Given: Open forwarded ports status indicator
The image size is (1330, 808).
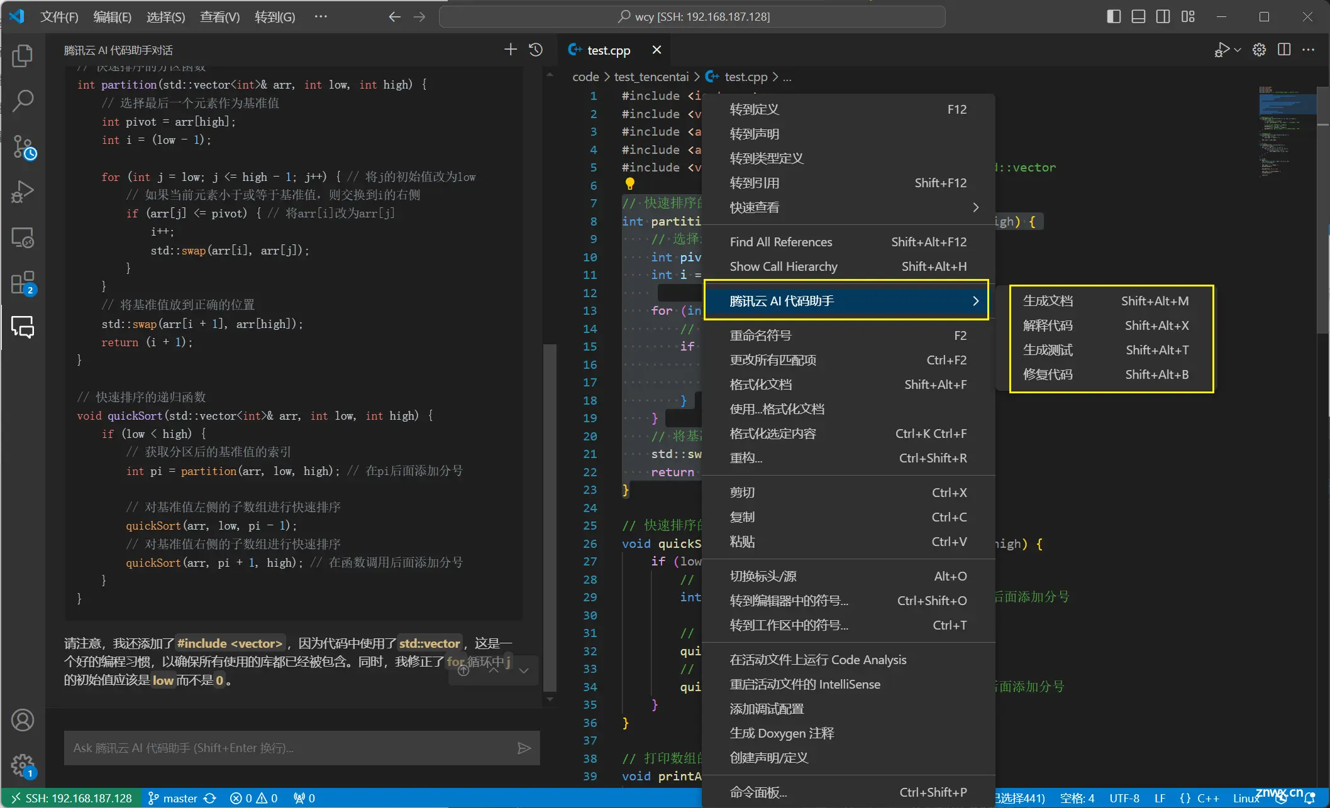Looking at the screenshot, I should 304,798.
